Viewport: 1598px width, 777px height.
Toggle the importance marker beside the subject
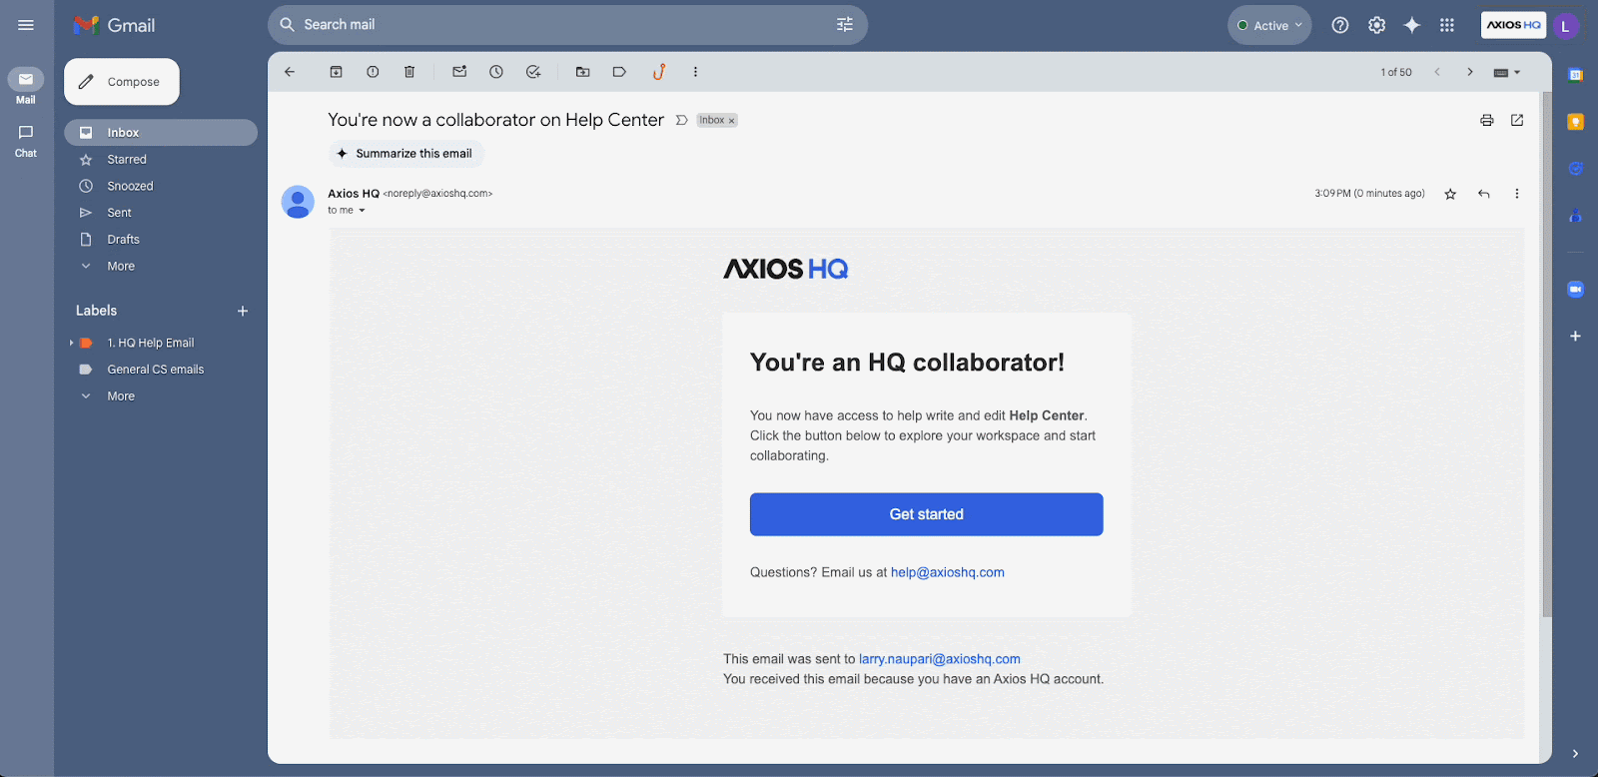click(681, 120)
